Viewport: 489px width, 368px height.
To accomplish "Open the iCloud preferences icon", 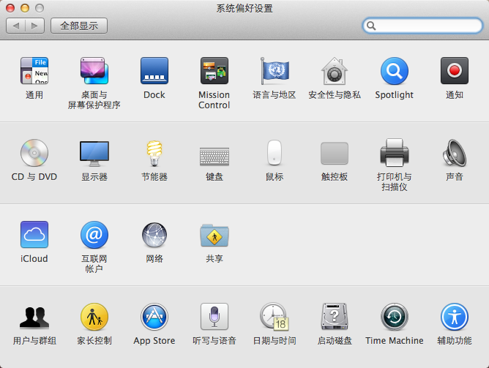I will pyautogui.click(x=34, y=235).
